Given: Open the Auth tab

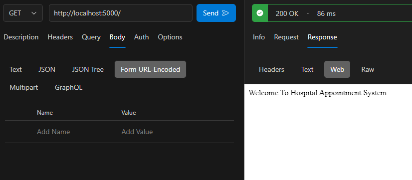Looking at the screenshot, I should [141, 37].
